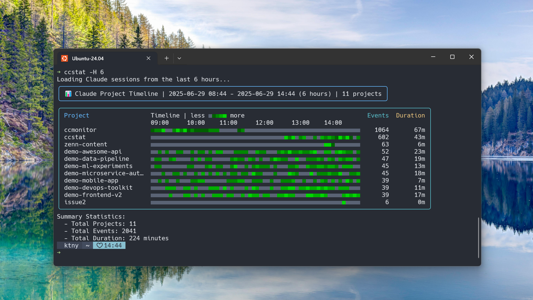The image size is (533, 300).
Task: Click the heart icon in the prompt
Action: 99,246
